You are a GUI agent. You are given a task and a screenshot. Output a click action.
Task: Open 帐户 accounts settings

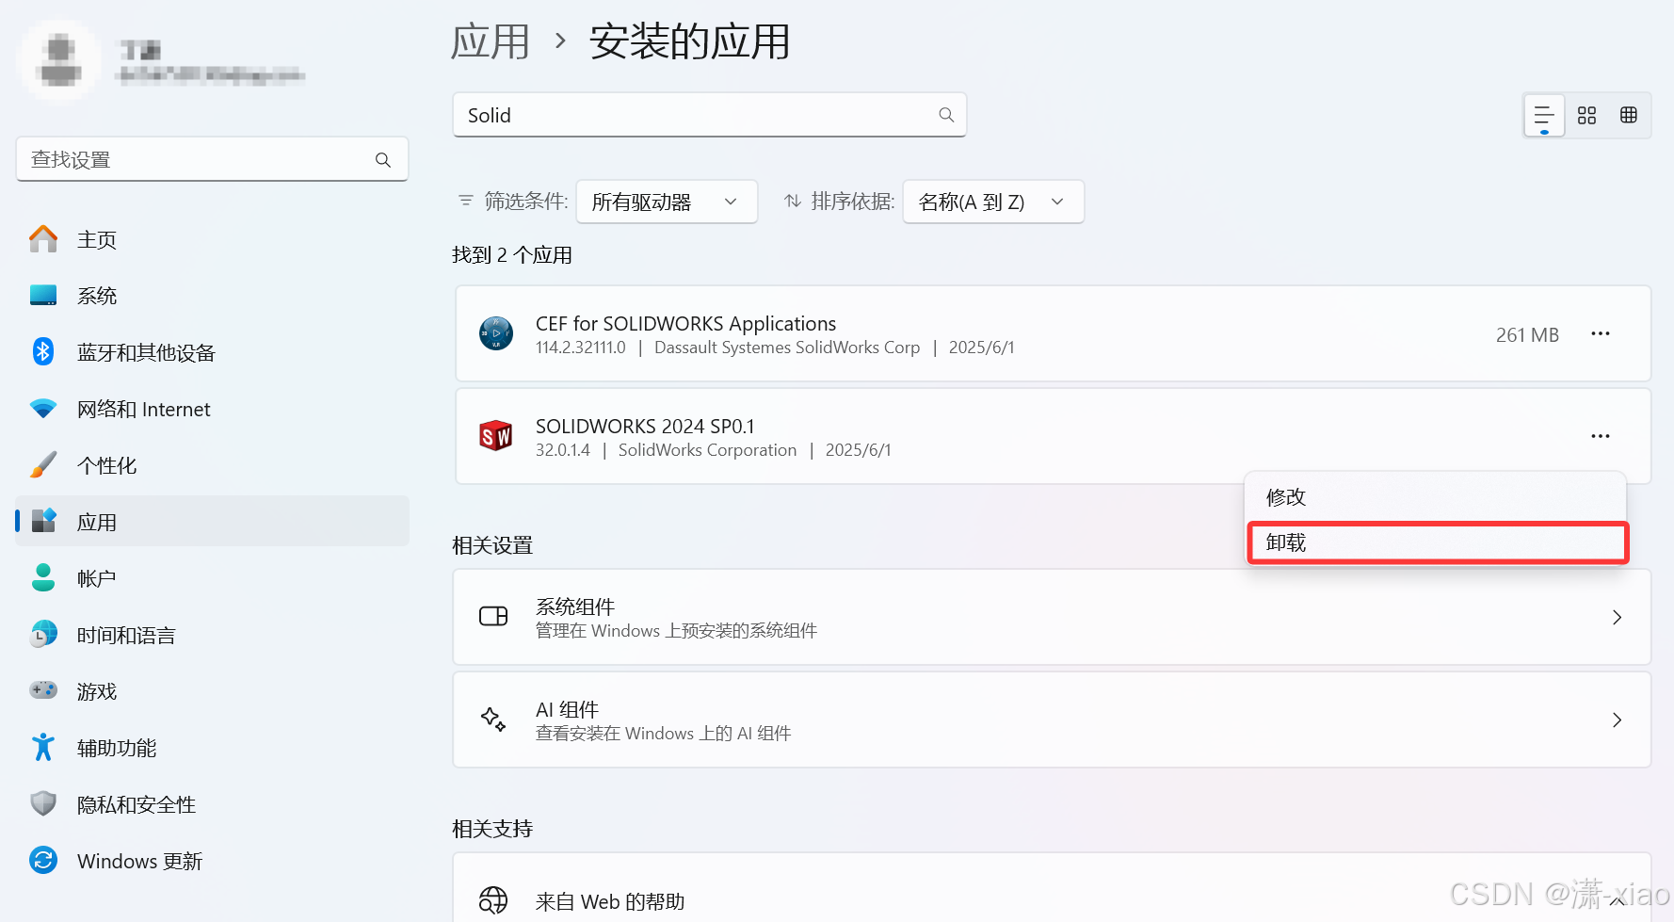[x=212, y=578]
